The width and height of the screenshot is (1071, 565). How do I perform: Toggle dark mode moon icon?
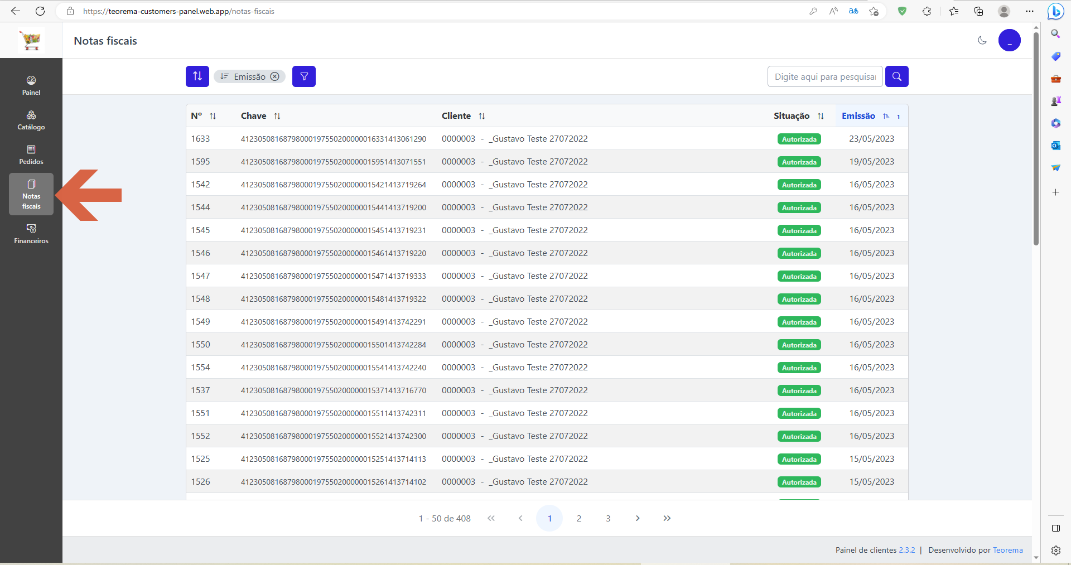coord(982,40)
